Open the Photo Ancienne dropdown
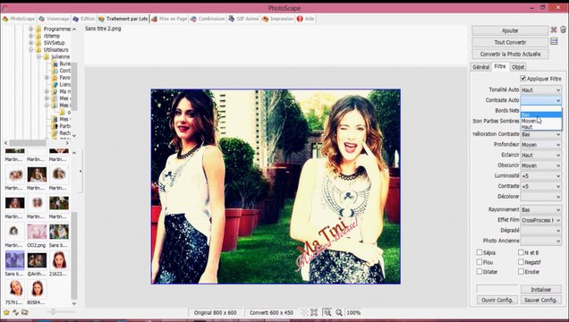The height and width of the screenshot is (322, 569). (x=541, y=241)
